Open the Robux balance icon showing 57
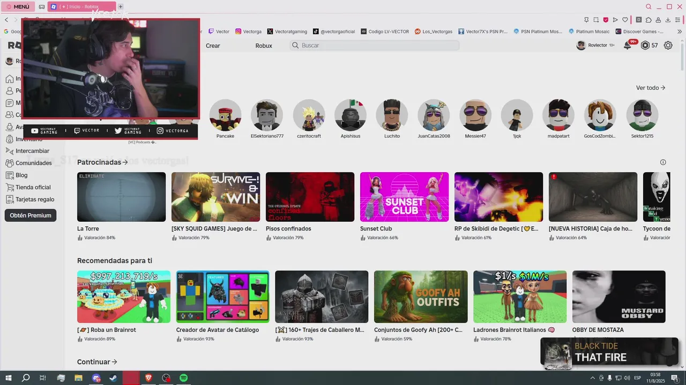Viewport: 686px width, 385px height. 645,45
